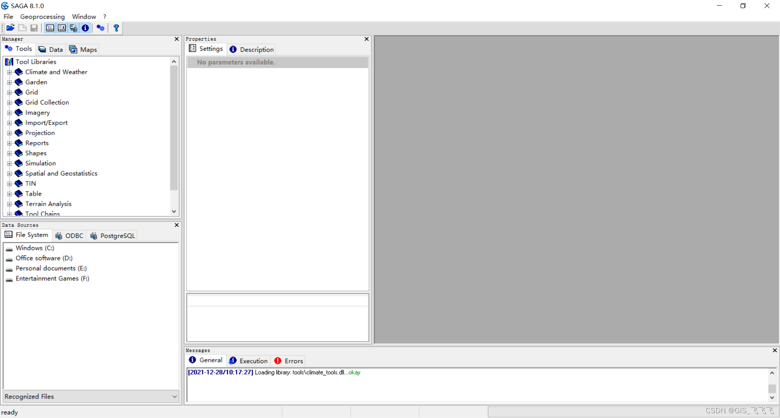Screen dimensions: 780x418
Task: Open the Tools gear icon in toolbar
Action: pyautogui.click(x=101, y=28)
